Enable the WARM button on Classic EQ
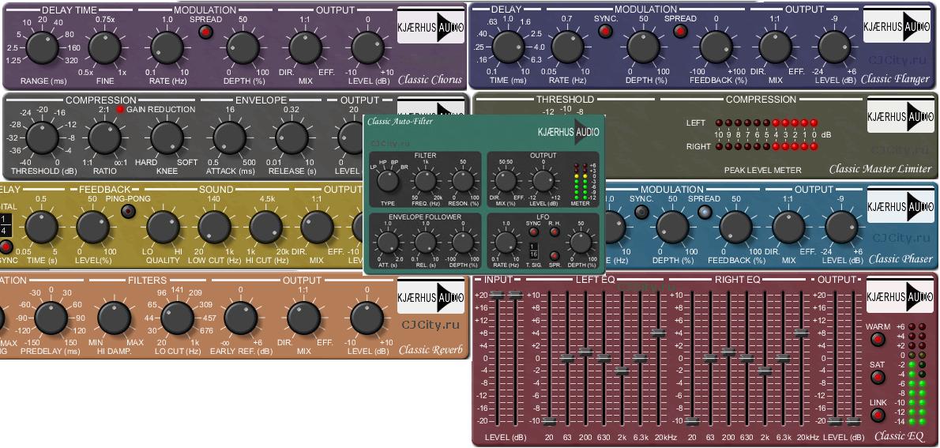 pos(878,340)
